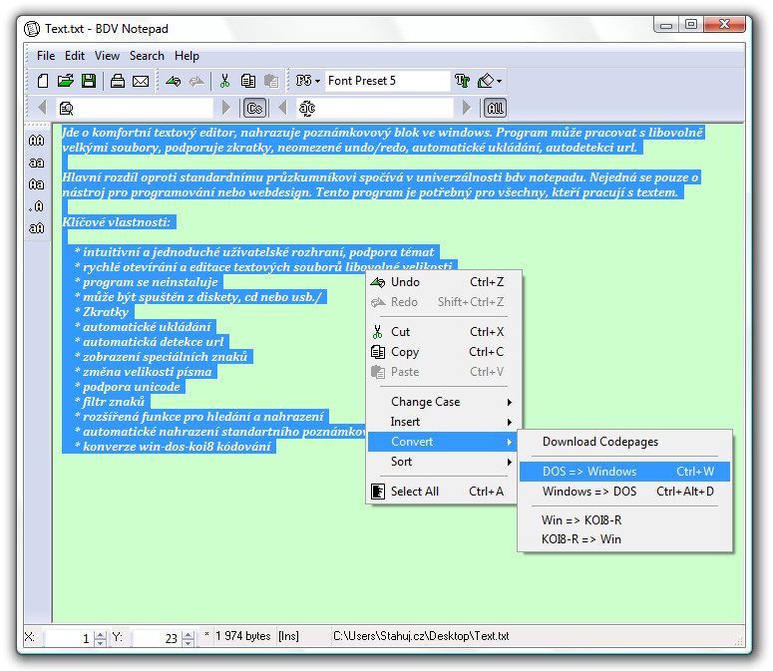Select KOI8-R => Win conversion
The width and height of the screenshot is (773, 671).
click(x=624, y=539)
